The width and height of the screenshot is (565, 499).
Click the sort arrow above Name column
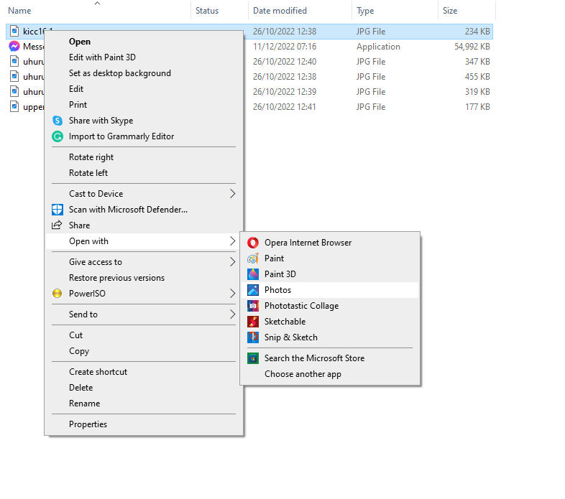tap(97, 4)
